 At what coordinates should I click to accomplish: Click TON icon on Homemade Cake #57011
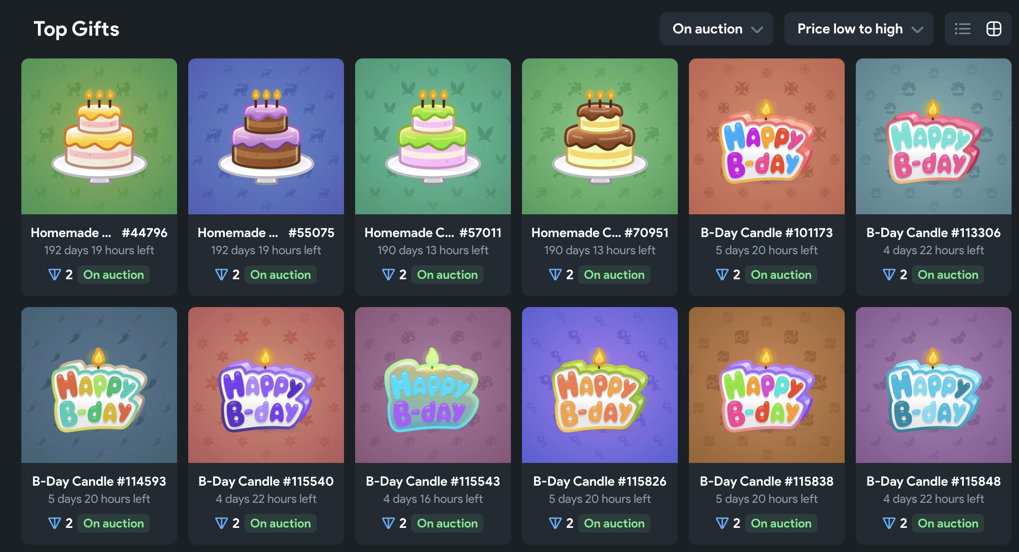388,275
